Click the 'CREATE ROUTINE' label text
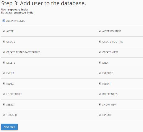The width and height of the screenshot is (143, 132). coord(112,42)
